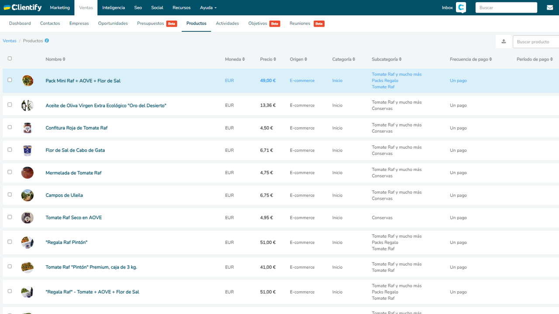Viewport: 559px width, 314px height.
Task: Click Packs Regalo subcategory in Pack Mini Raf row
Action: pyautogui.click(x=385, y=81)
